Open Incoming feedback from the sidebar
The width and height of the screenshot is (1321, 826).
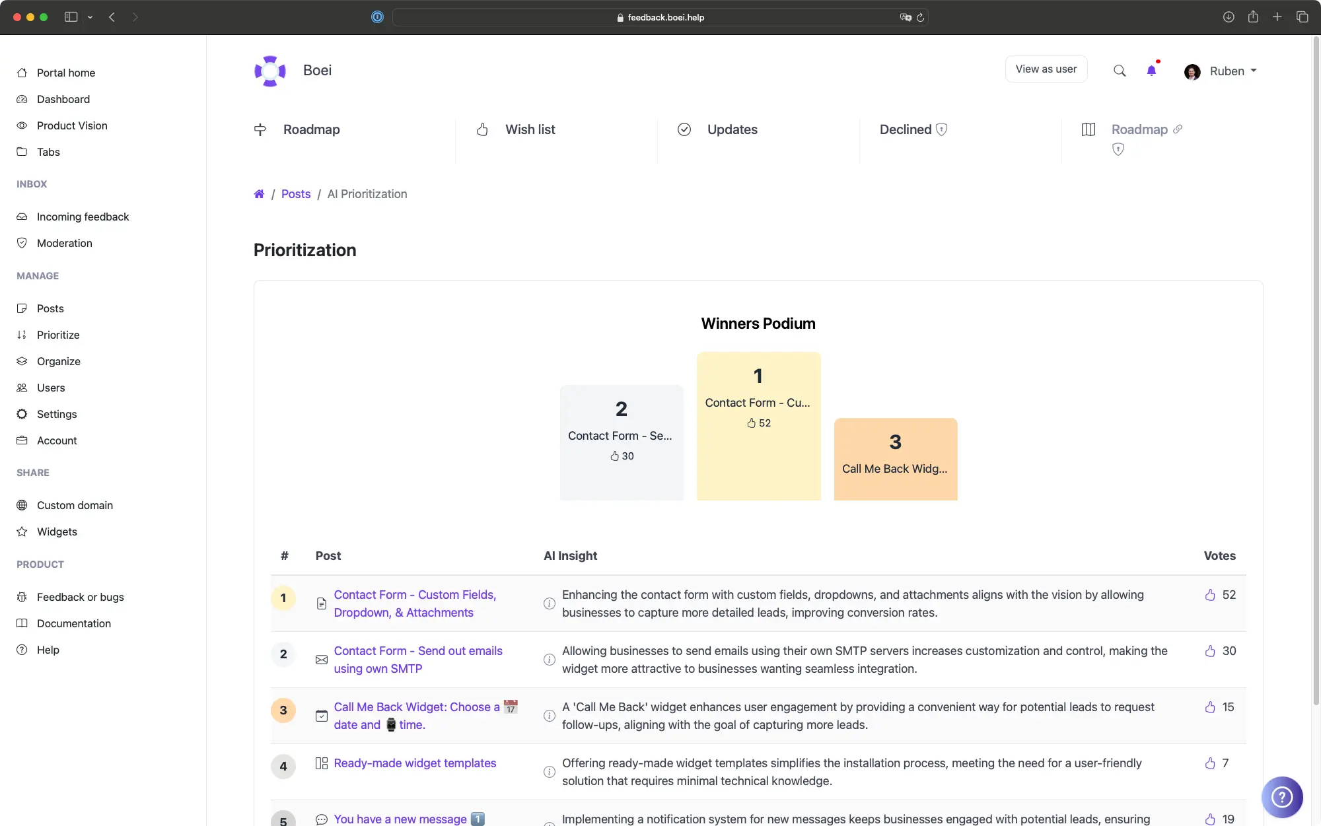tap(82, 217)
